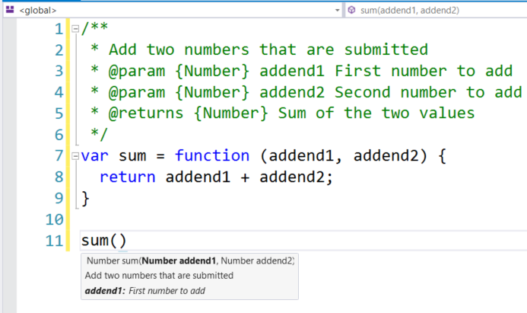The image size is (527, 313).
Task: Click the sum() call on line 11
Action: pos(103,241)
